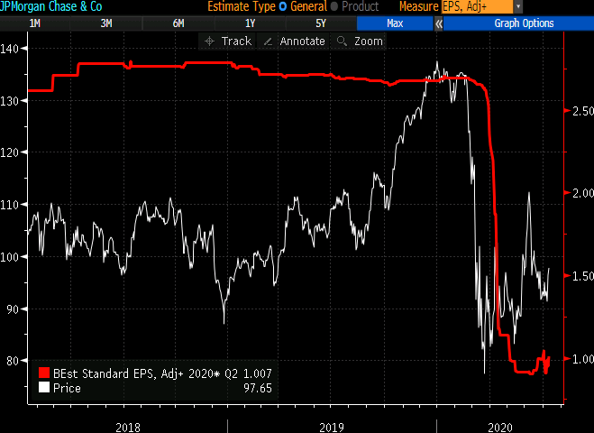Switch to the 1Y time range
This screenshot has height=433, width=594.
250,23
